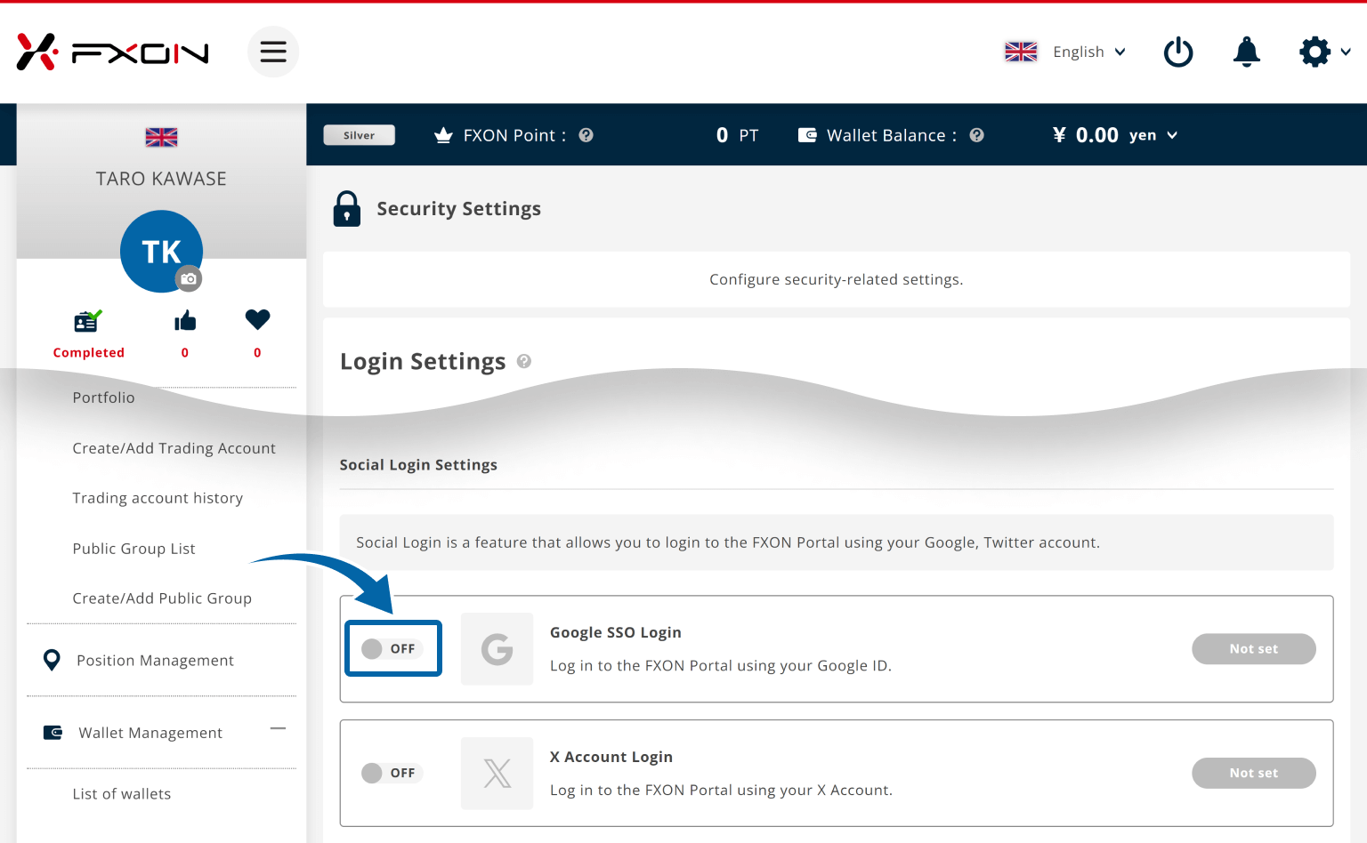
Task: Open Trading account history
Action: tap(158, 498)
